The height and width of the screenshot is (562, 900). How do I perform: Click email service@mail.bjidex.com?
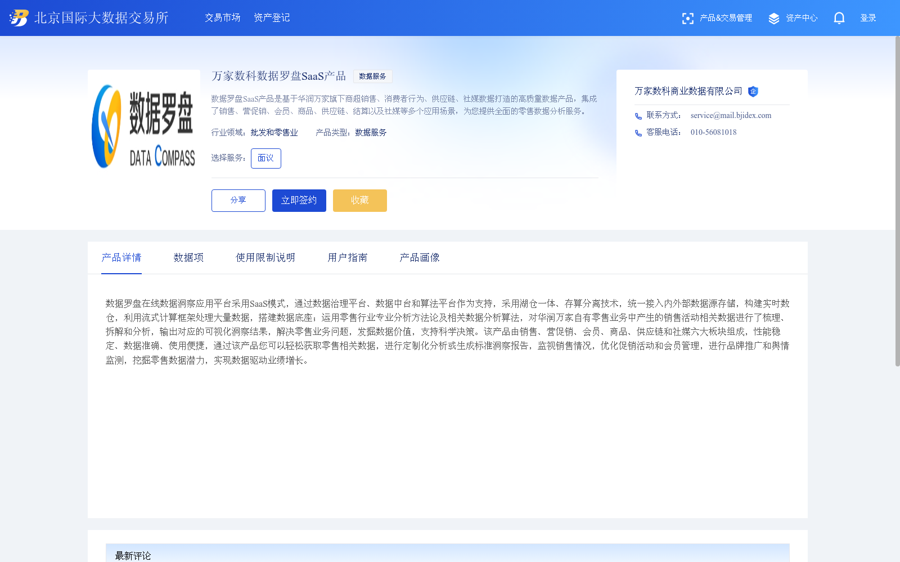[731, 115]
